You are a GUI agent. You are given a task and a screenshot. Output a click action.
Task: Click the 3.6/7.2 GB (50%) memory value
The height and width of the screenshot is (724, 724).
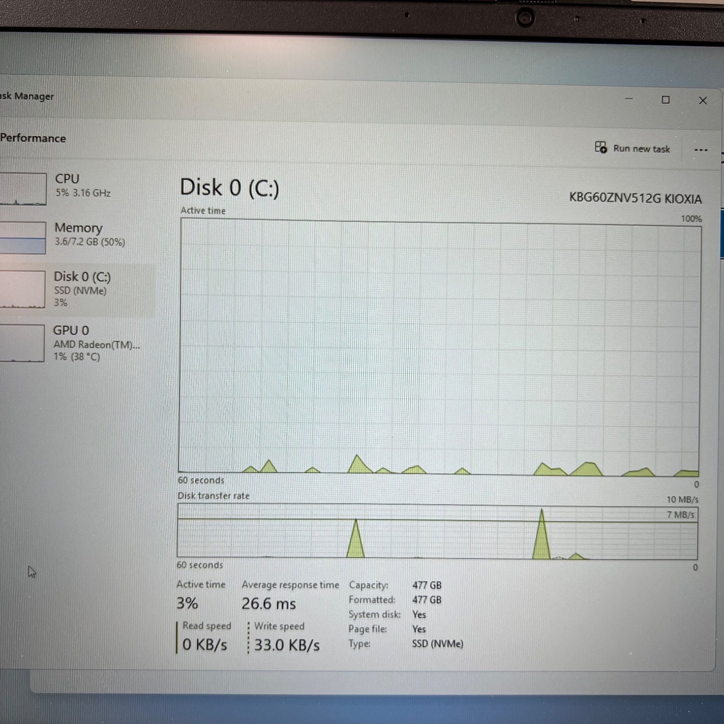pos(90,242)
